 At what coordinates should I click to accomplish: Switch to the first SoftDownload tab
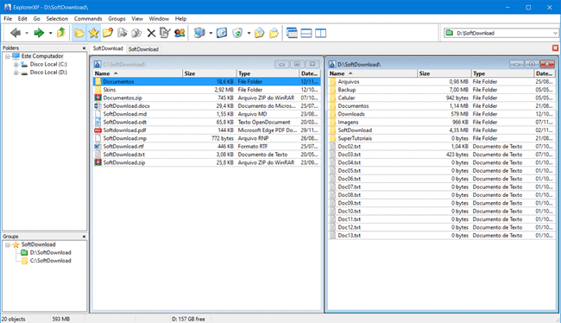tap(108, 48)
